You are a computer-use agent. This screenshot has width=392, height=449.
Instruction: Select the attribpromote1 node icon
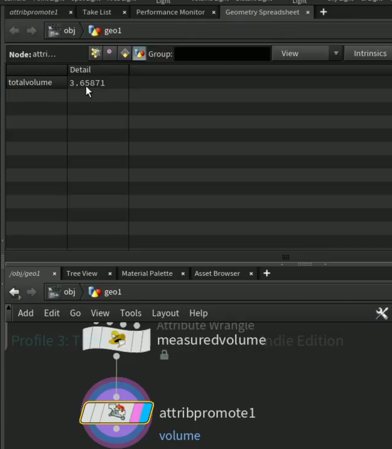click(x=117, y=412)
